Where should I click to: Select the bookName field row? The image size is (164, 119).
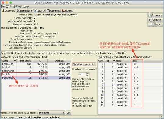coord(36,71)
